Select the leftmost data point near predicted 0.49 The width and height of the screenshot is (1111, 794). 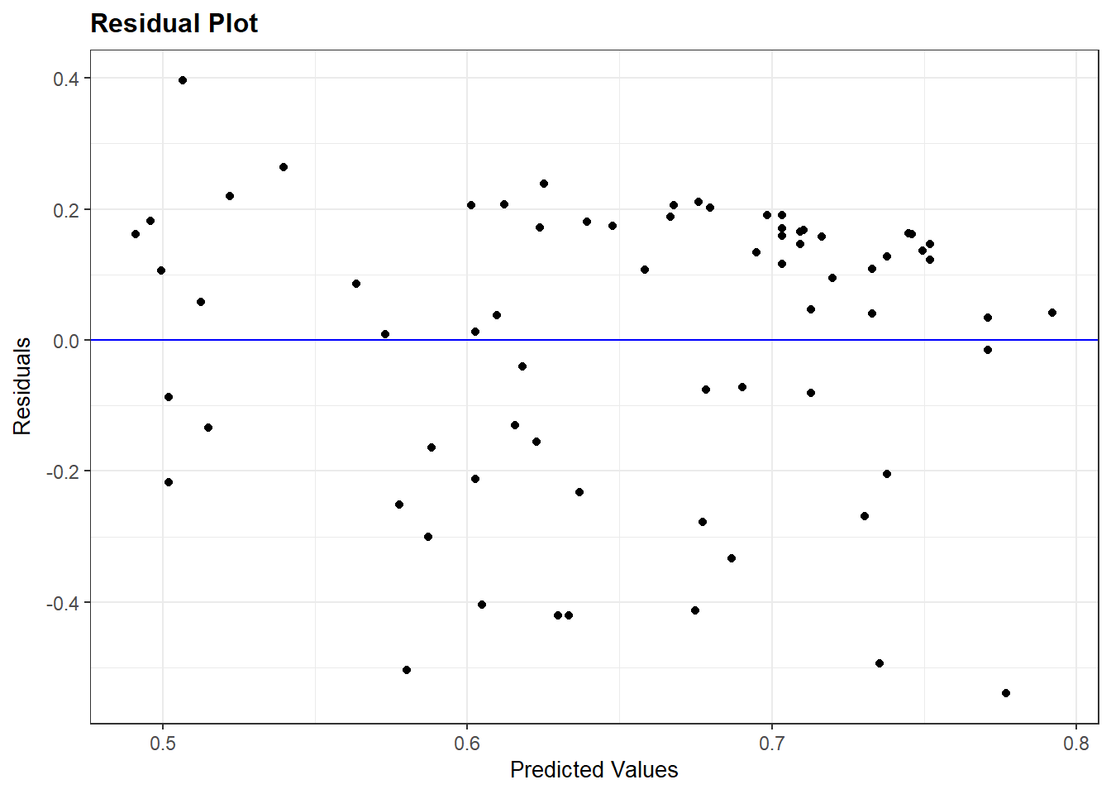136,234
